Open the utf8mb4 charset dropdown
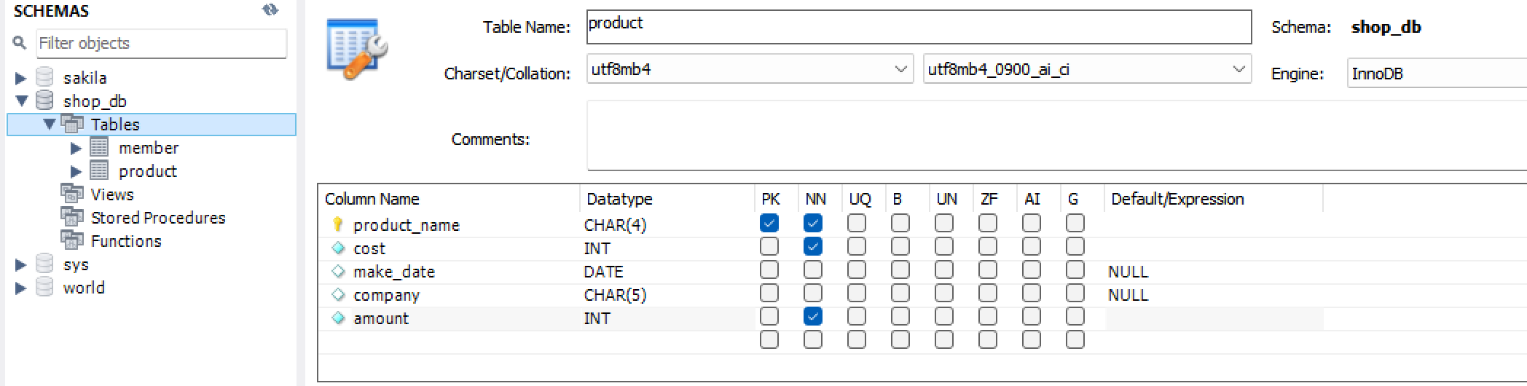This screenshot has height=386, width=1527. coord(900,69)
